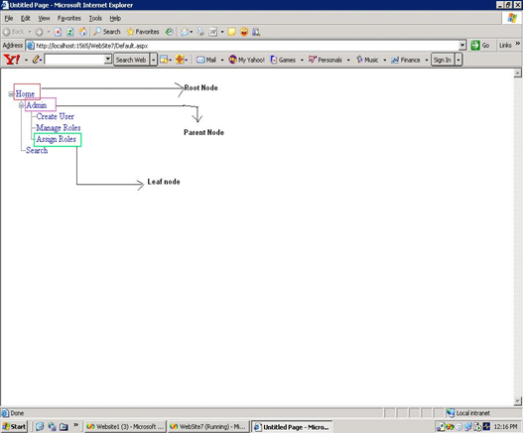This screenshot has width=523, height=433.
Task: Print the page using printer icon
Action: (200, 32)
